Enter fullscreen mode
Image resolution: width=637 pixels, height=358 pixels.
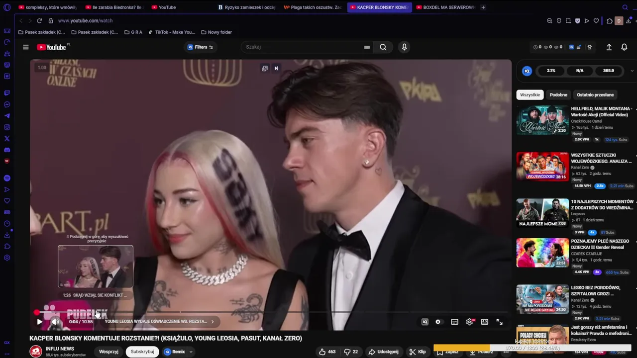point(499,322)
